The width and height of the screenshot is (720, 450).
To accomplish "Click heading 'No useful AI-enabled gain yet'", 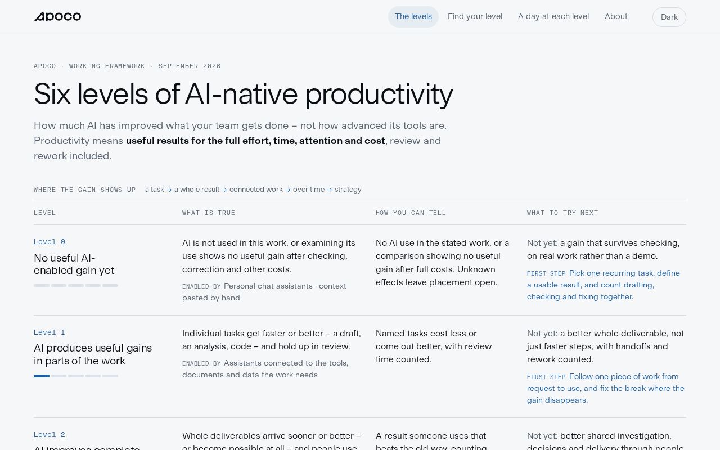I will (74, 264).
